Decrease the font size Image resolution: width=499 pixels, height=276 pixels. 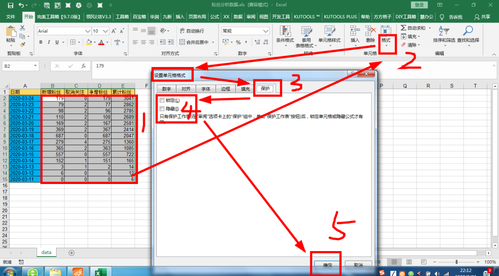coord(122,31)
